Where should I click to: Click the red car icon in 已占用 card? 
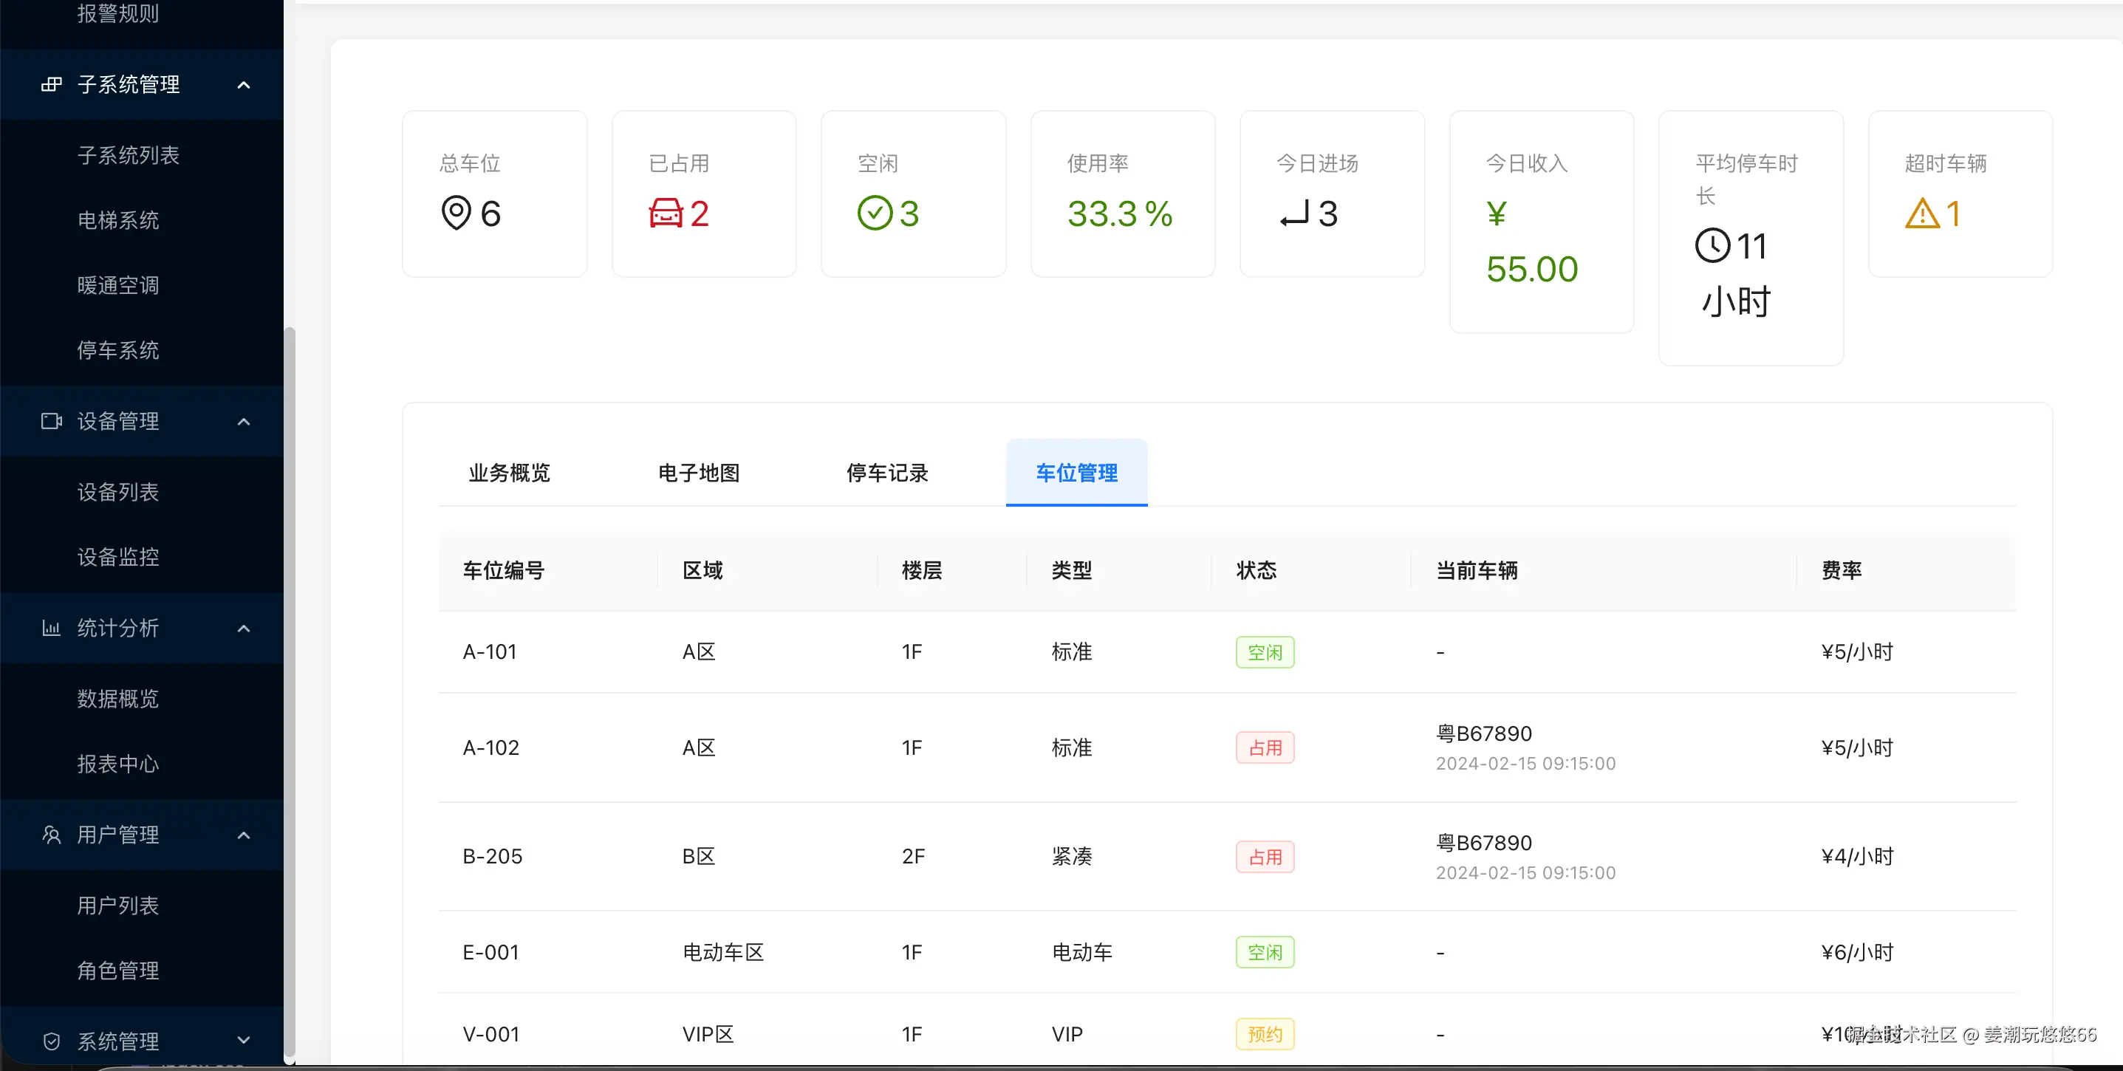click(666, 213)
